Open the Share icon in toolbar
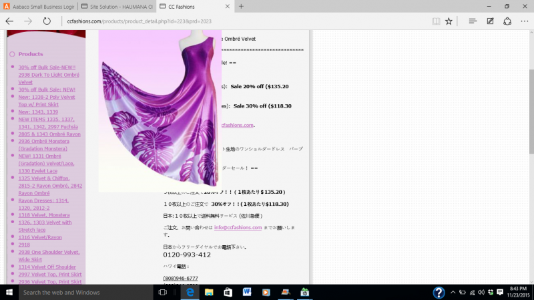Image resolution: width=534 pixels, height=300 pixels. 507,21
